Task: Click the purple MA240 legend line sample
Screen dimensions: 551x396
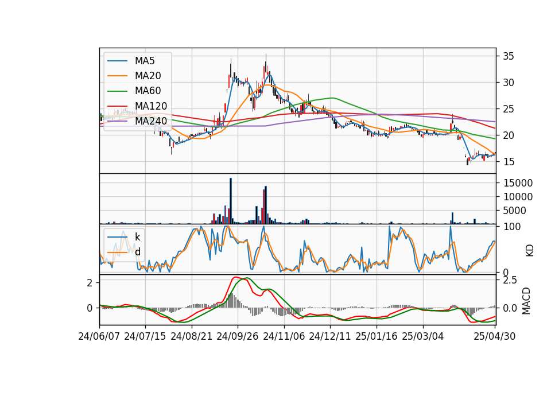Action: pos(117,121)
